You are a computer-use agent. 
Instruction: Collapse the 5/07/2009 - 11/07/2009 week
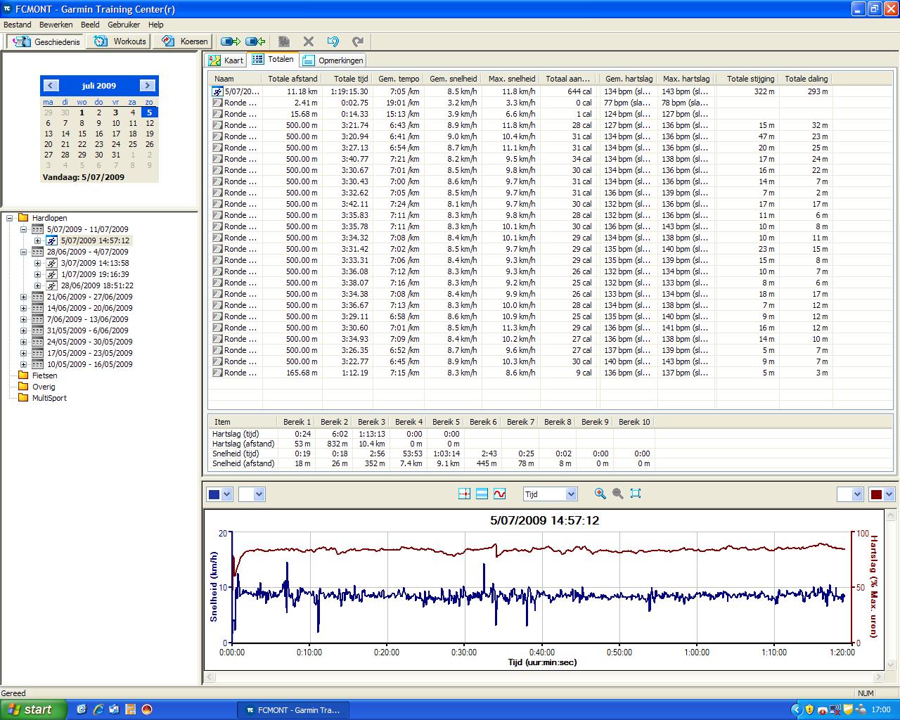point(23,229)
